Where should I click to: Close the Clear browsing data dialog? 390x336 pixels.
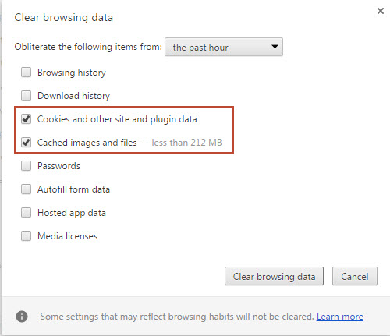tap(381, 11)
